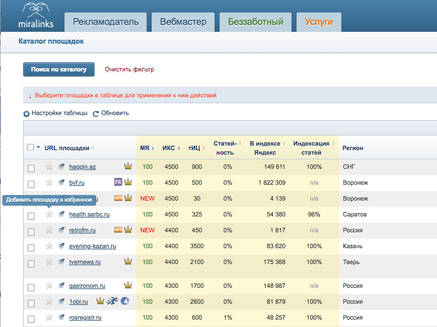Star gastronom.ru as favorite

click(49, 286)
